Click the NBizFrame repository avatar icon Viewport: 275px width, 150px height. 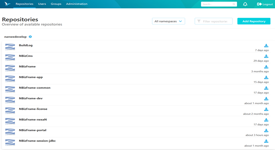point(10,68)
